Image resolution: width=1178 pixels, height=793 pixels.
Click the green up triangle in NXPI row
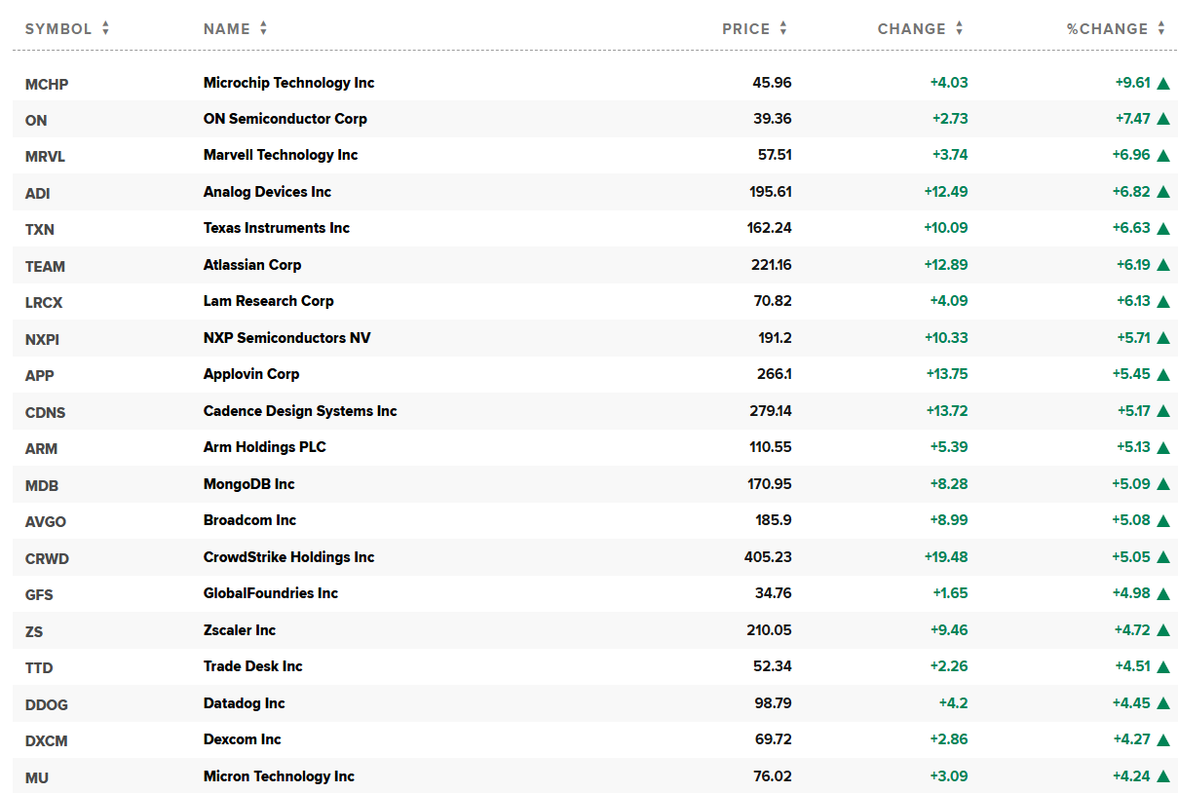tap(1162, 338)
